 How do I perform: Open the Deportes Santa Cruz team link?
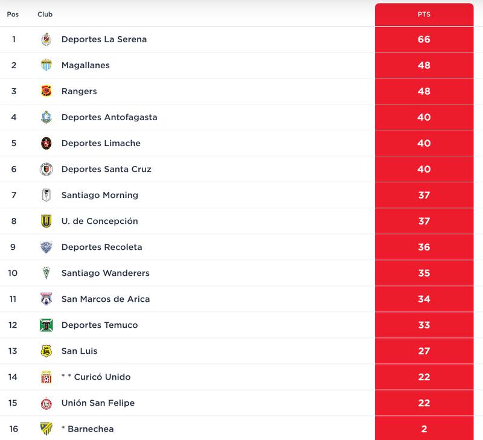pyautogui.click(x=106, y=169)
